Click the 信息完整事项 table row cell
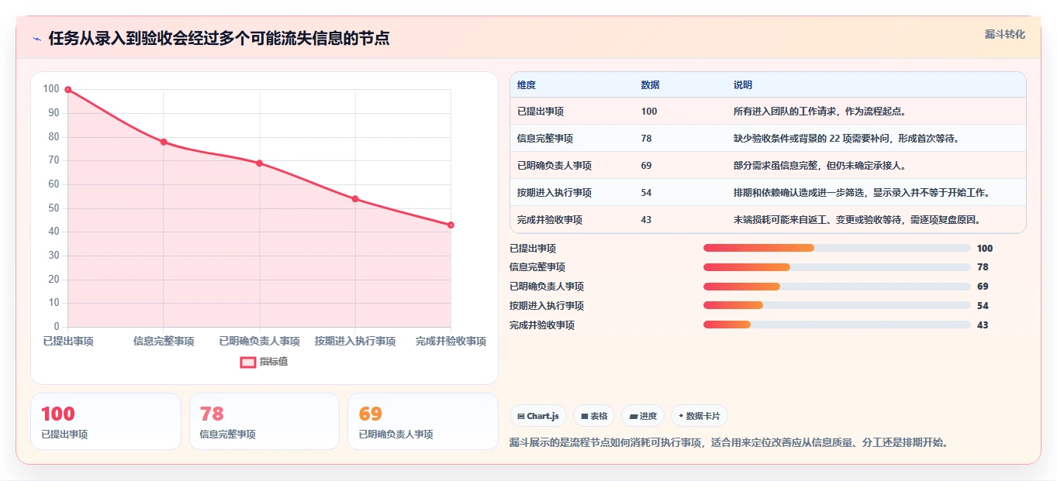The height and width of the screenshot is (481, 1057). (545, 139)
